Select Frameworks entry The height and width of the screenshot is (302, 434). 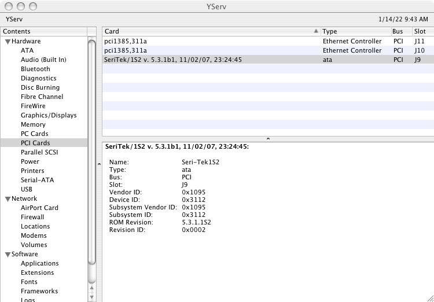[x=39, y=291]
